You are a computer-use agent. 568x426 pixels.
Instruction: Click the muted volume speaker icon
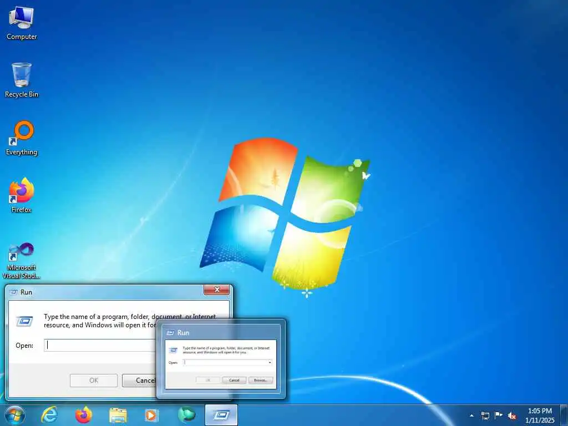coord(512,415)
